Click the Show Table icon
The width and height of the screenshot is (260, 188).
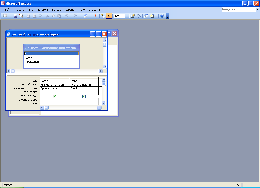tap(103, 16)
